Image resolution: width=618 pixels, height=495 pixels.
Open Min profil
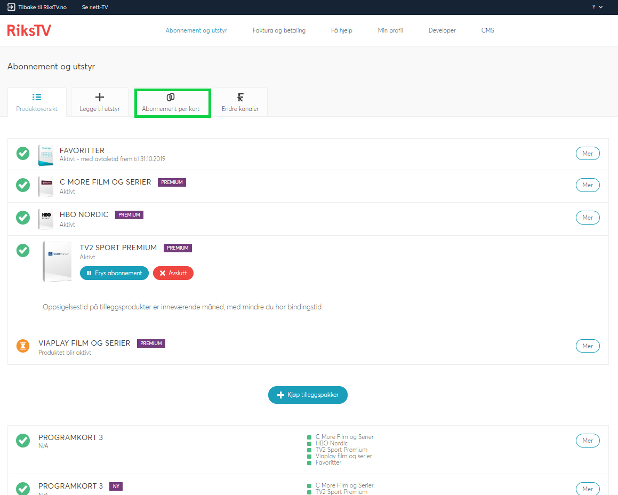[x=390, y=30]
